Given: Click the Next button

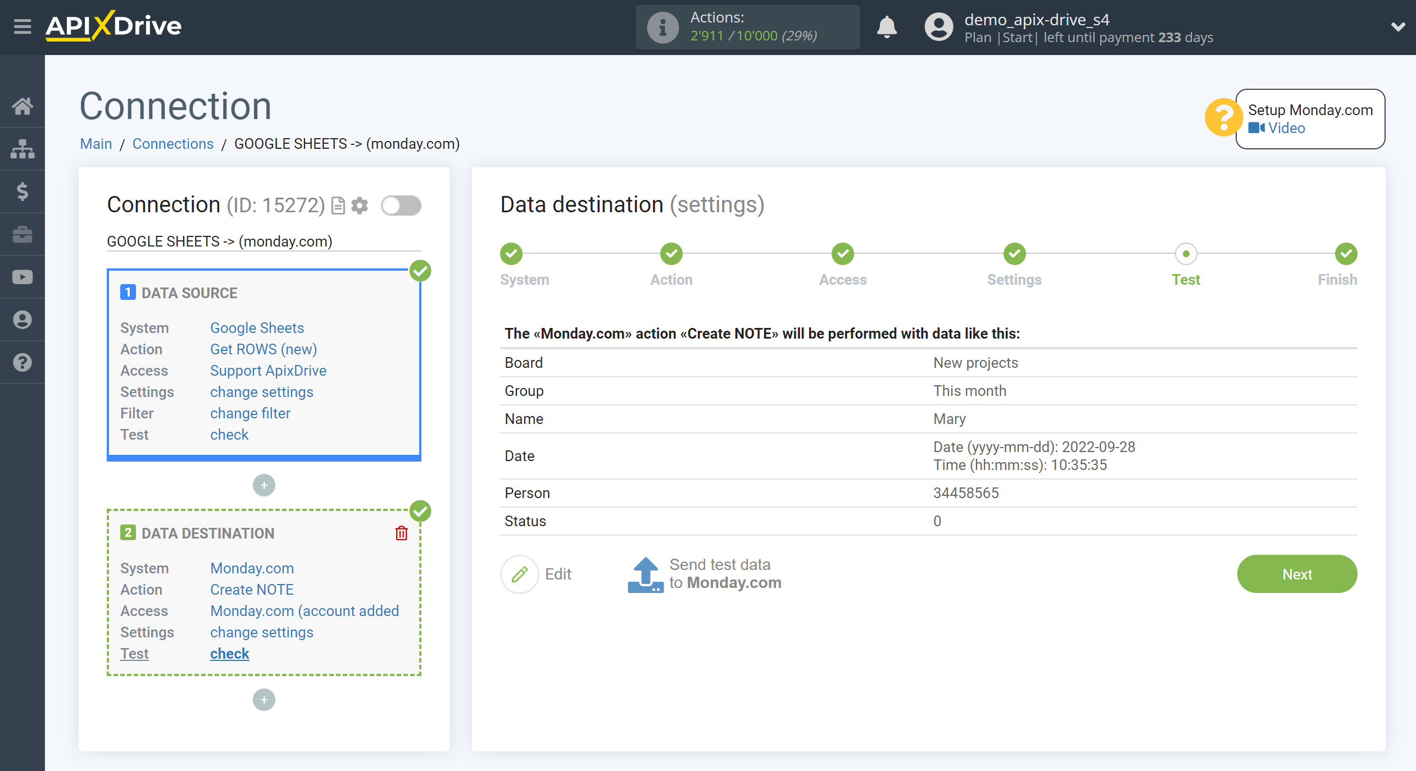Looking at the screenshot, I should click(x=1297, y=573).
